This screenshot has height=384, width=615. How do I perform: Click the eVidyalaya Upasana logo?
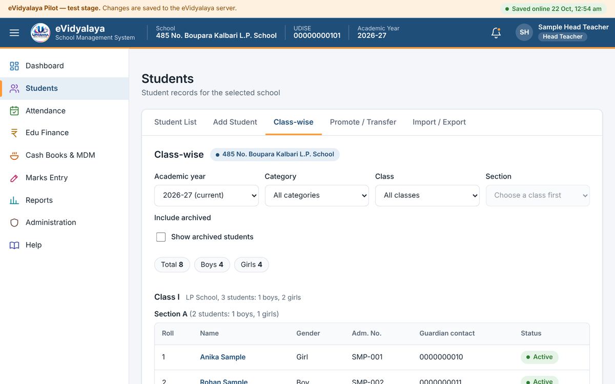(40, 33)
